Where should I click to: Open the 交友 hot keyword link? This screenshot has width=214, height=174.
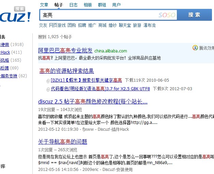click(x=43, y=25)
